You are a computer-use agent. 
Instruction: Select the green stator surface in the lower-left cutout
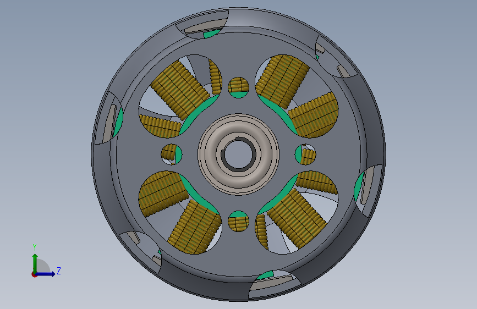tap(199, 197)
